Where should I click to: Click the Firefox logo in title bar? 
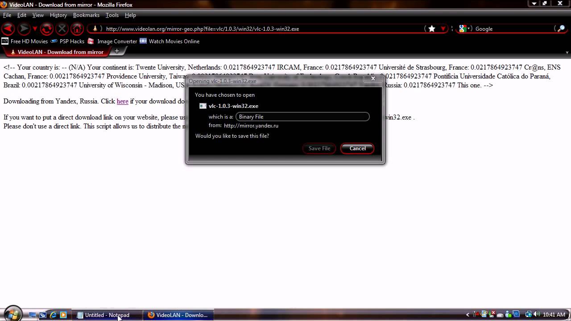[4, 4]
